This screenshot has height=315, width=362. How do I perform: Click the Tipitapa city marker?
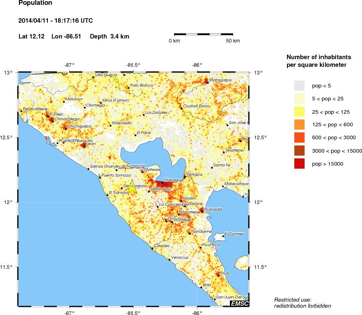185,177
